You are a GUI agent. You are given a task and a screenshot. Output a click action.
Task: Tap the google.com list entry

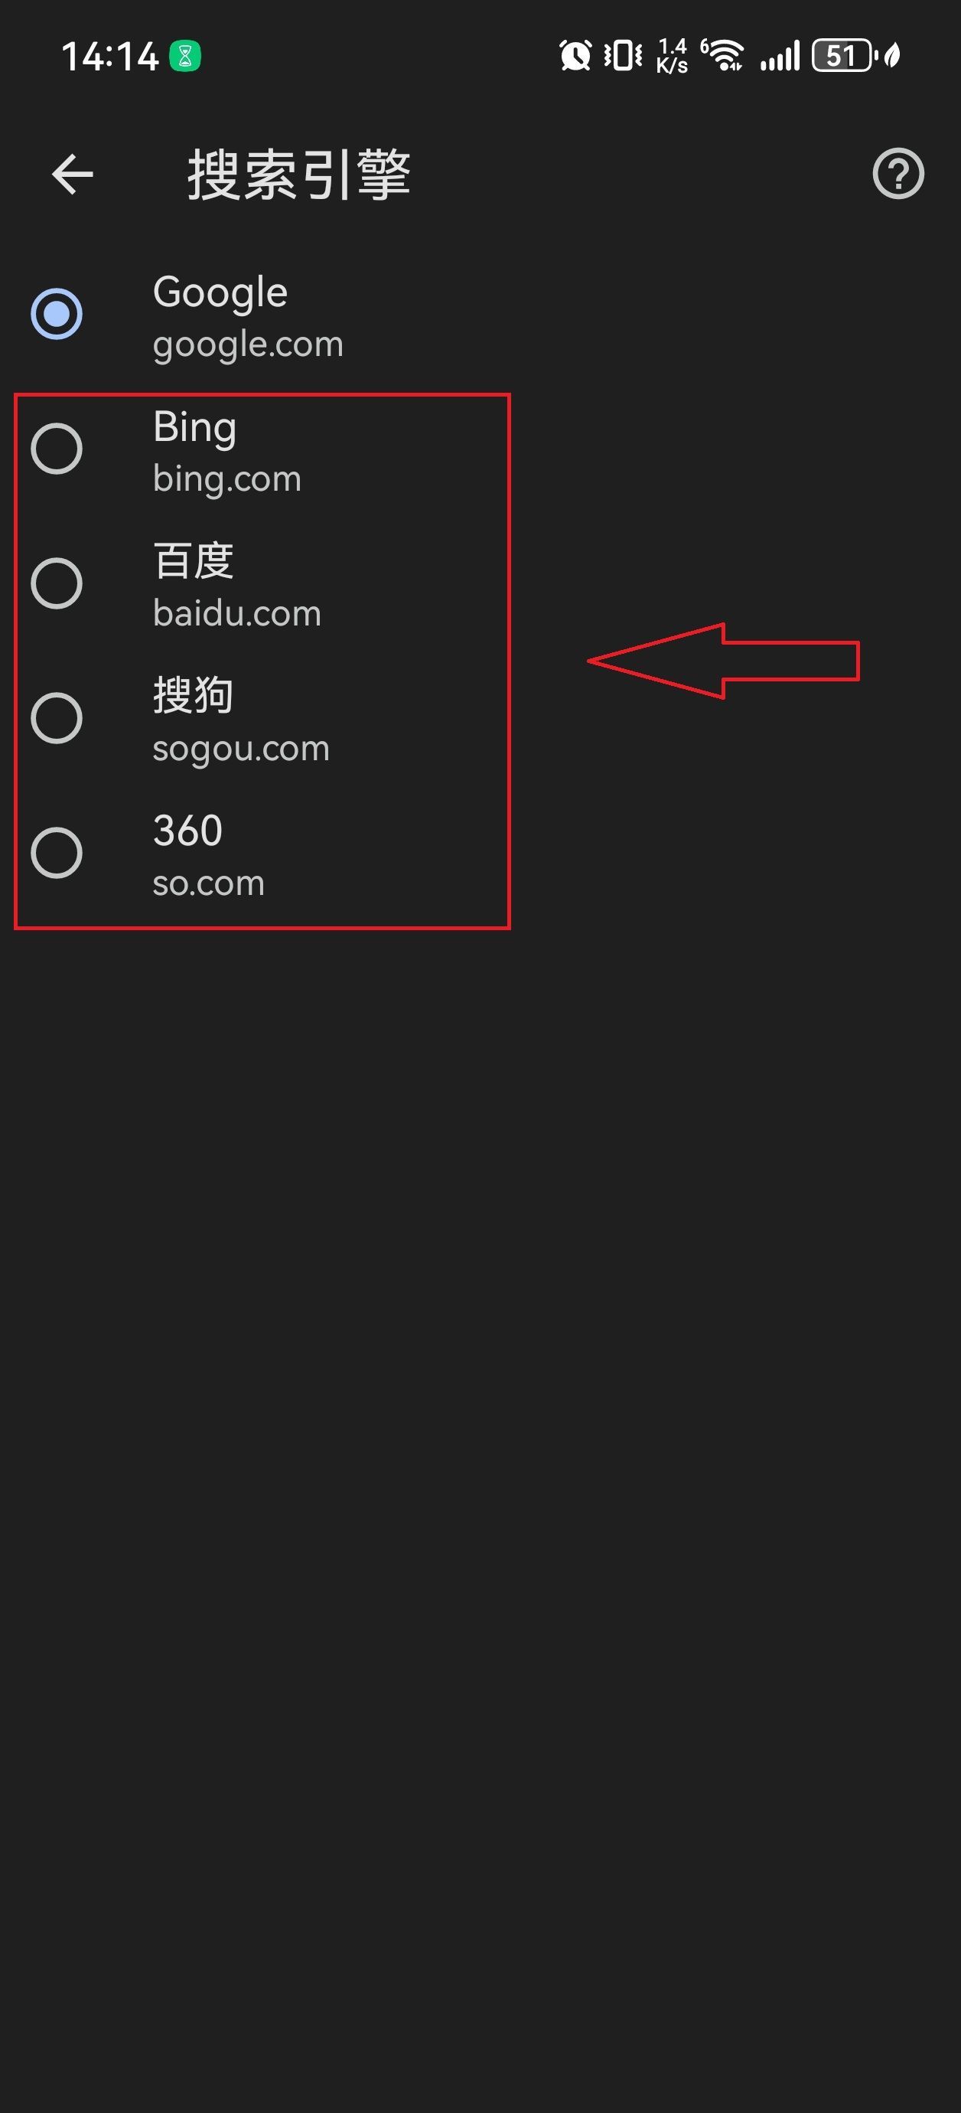point(248,345)
